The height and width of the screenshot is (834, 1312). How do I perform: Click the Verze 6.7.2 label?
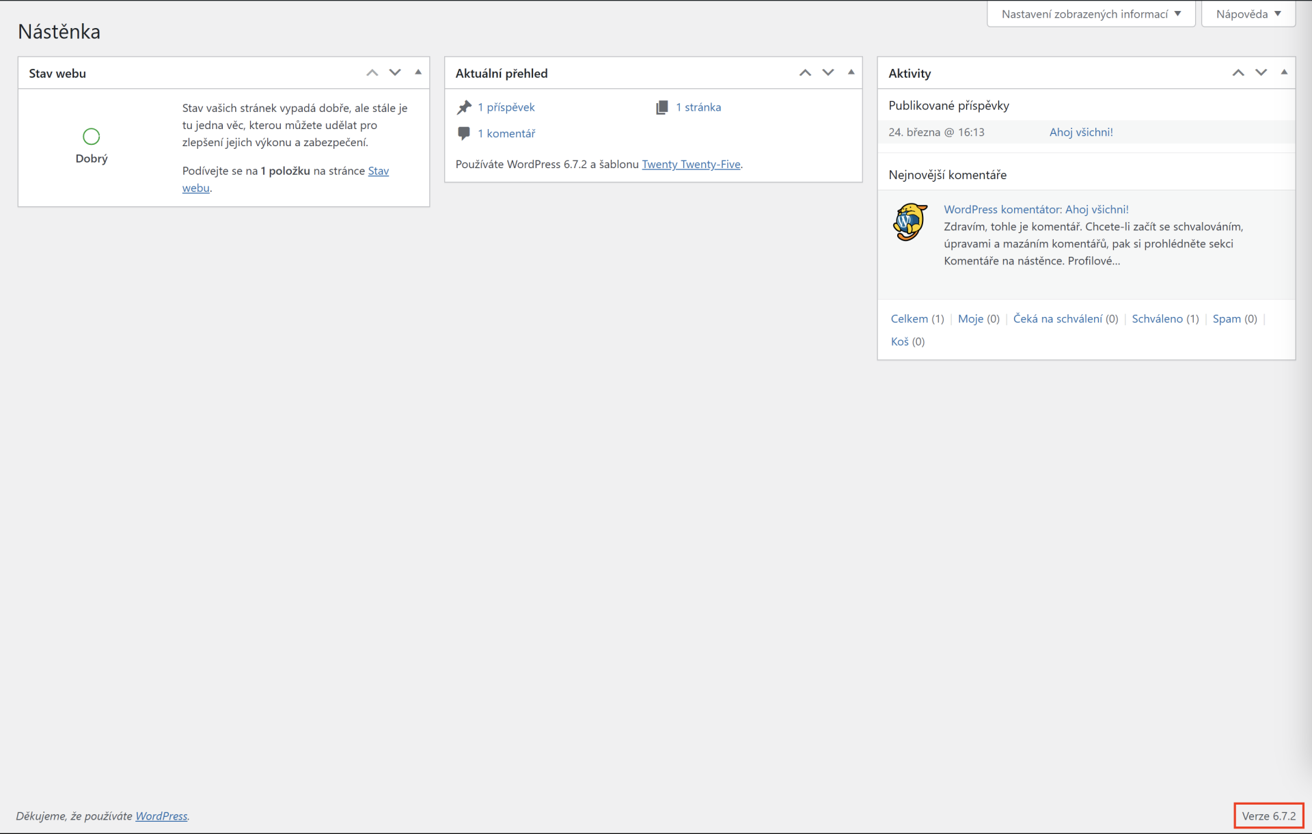1268,816
